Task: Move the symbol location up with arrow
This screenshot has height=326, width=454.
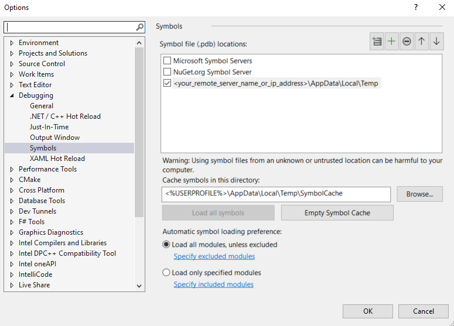Action: (x=422, y=42)
